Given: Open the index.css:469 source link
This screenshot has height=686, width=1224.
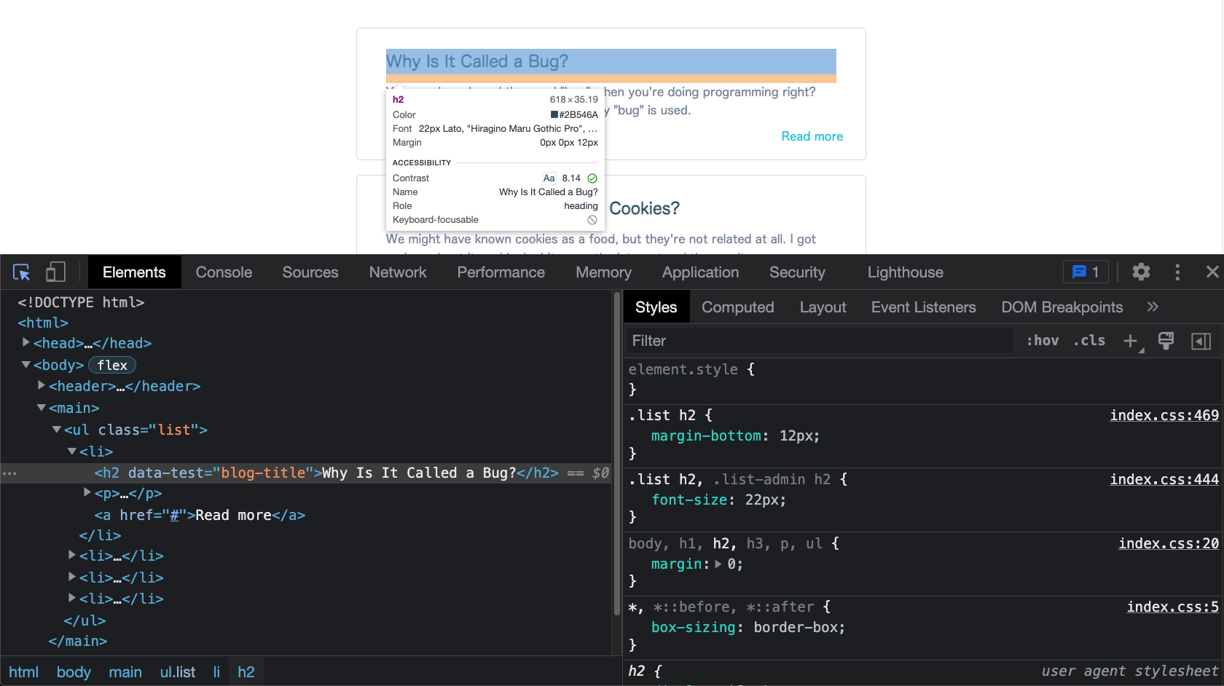Looking at the screenshot, I should tap(1164, 415).
